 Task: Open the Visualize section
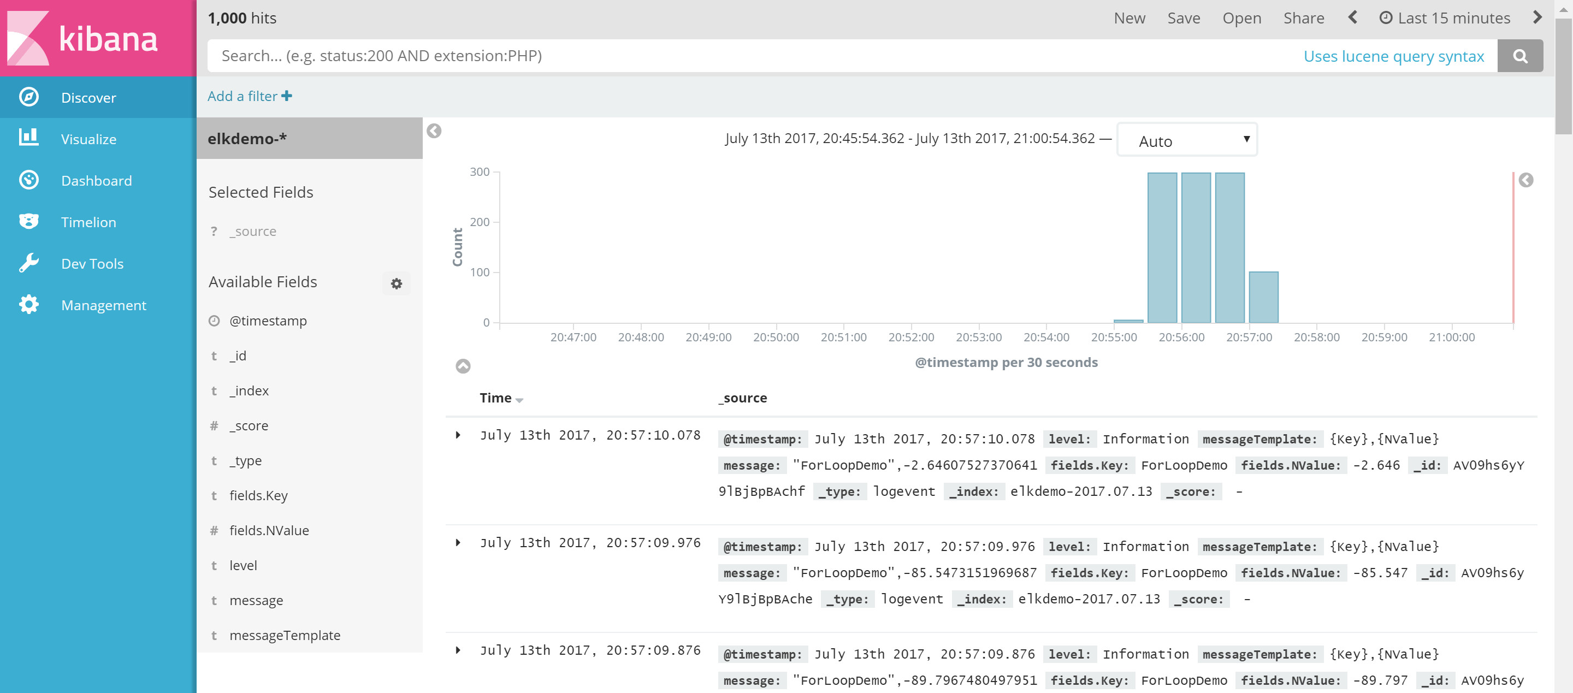click(88, 139)
